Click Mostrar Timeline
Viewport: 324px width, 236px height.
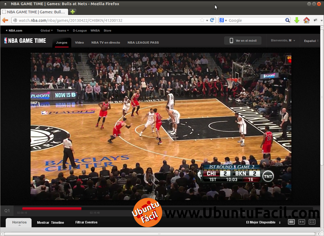point(50,223)
